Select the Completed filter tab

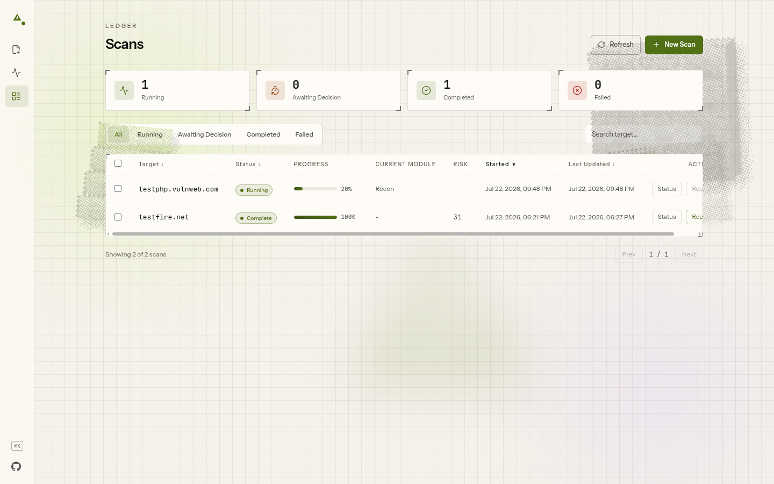263,134
